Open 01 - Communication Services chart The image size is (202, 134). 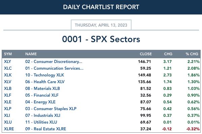pyautogui.click(x=54, y=68)
